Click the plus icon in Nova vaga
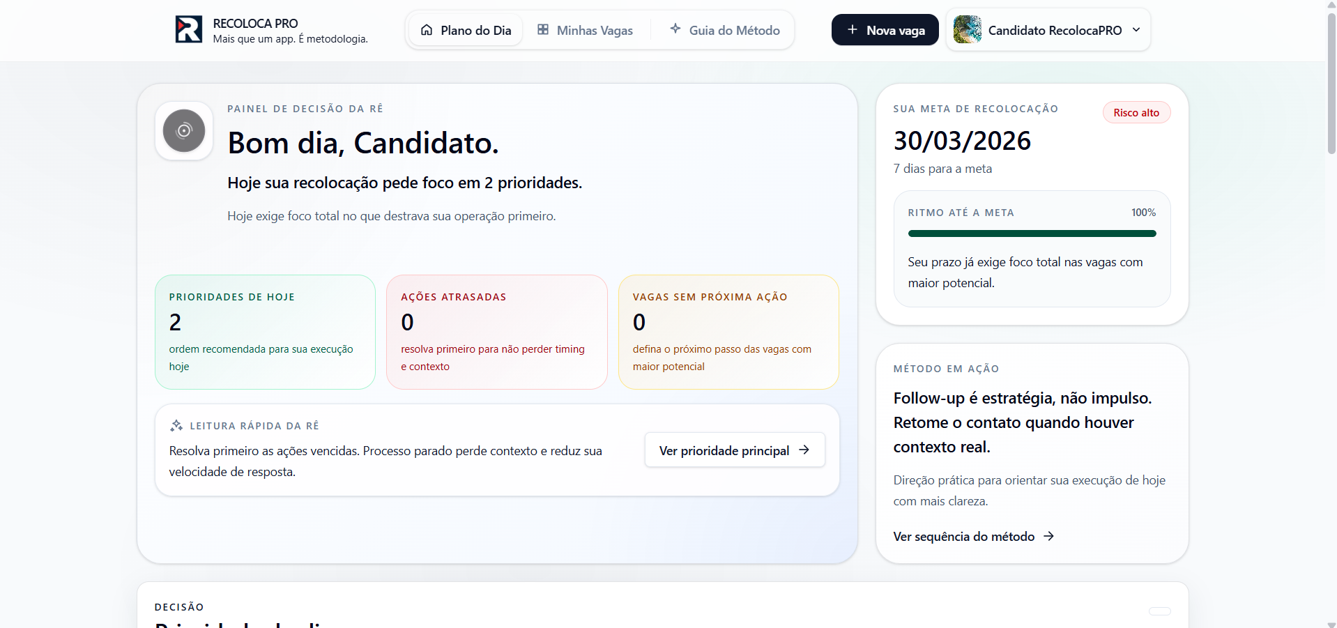Image resolution: width=1337 pixels, height=628 pixels. 851,30
